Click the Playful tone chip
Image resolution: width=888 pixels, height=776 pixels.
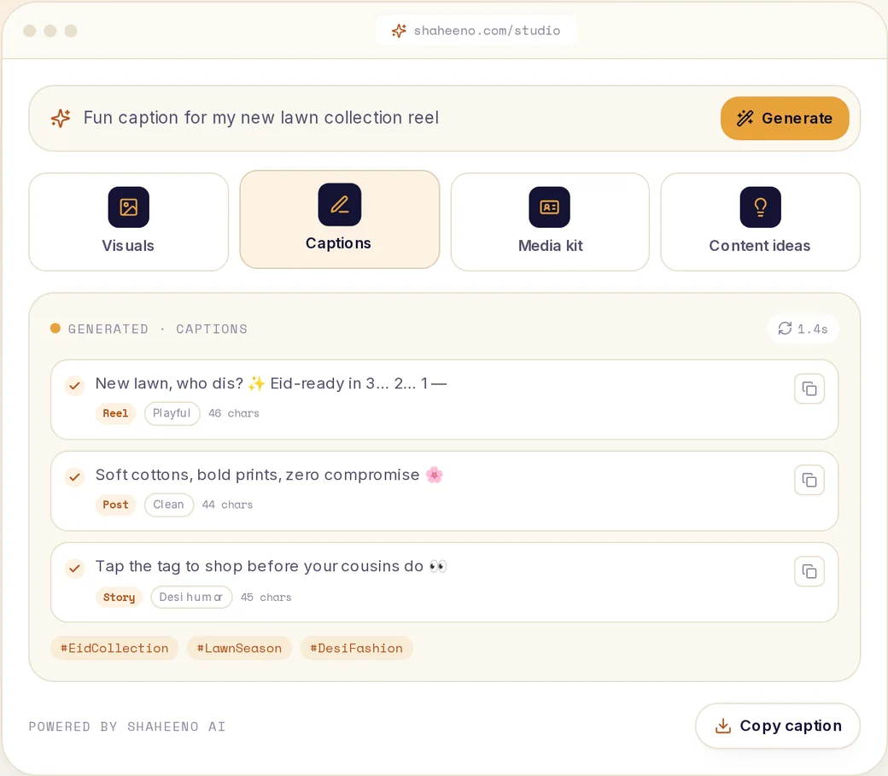pos(172,413)
